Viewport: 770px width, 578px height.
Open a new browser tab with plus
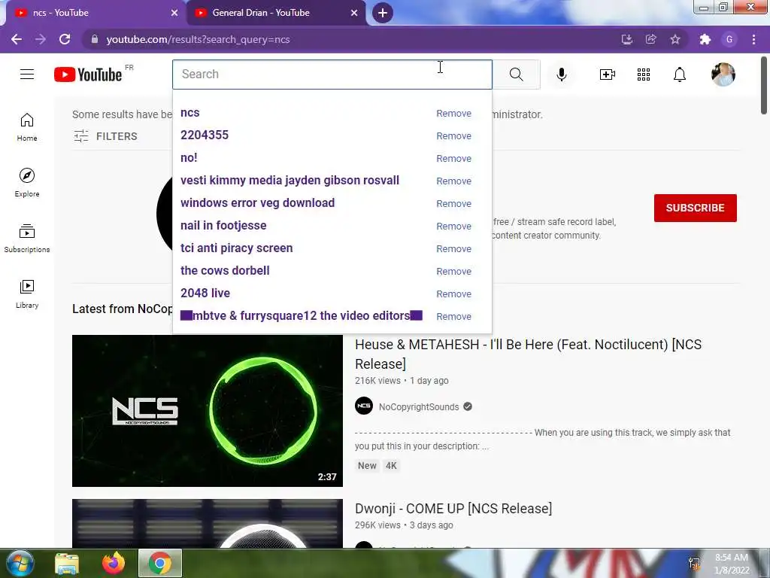(x=383, y=13)
